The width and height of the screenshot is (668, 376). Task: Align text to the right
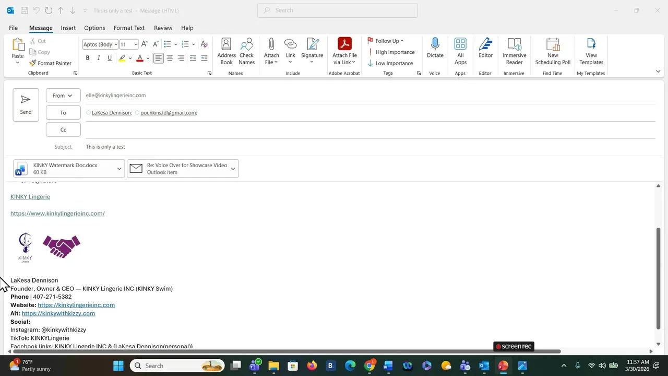click(181, 58)
